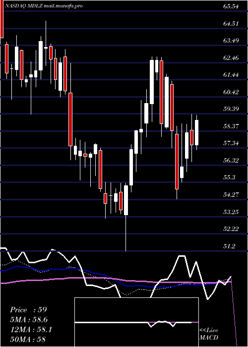Select the 51.2 price axis label
Screen dimensions: 248x347
[x=229, y=246]
